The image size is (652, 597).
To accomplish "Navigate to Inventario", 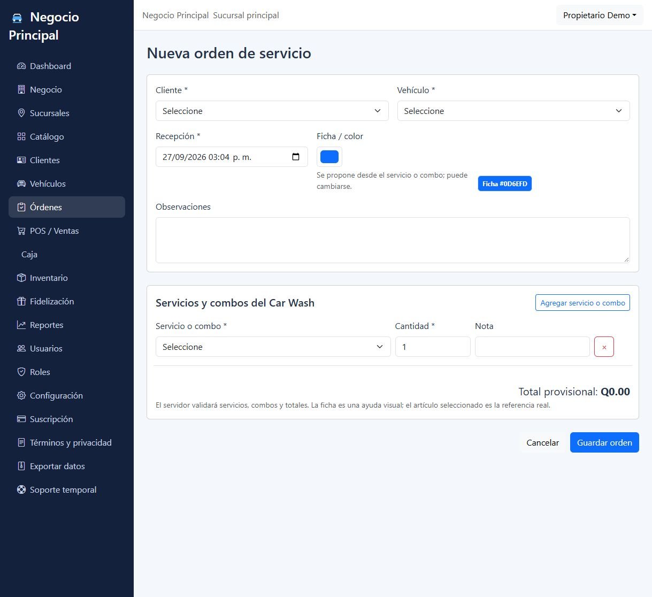I will [x=67, y=278].
